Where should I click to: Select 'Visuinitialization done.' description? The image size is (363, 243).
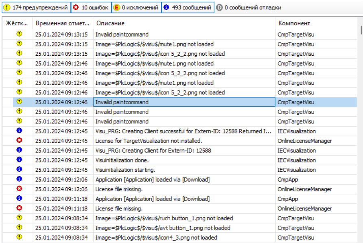[x=122, y=160]
